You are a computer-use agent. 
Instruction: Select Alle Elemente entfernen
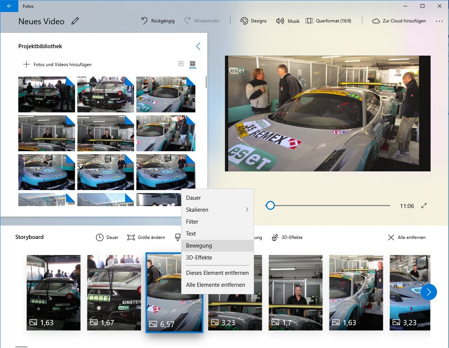(217, 285)
